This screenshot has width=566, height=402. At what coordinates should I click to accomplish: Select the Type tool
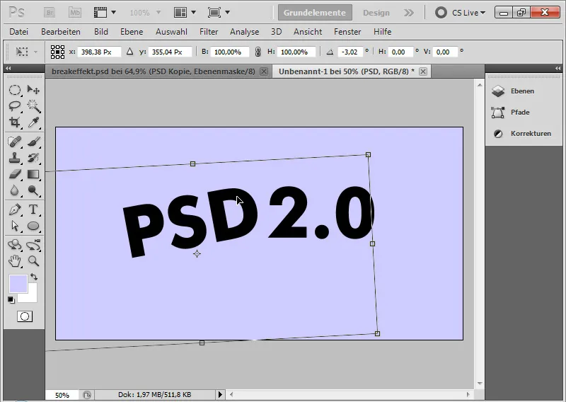(x=33, y=209)
